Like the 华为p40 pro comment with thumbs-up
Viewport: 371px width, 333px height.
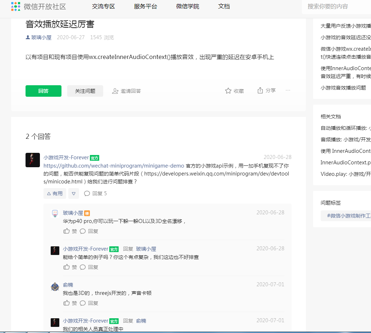(67, 231)
